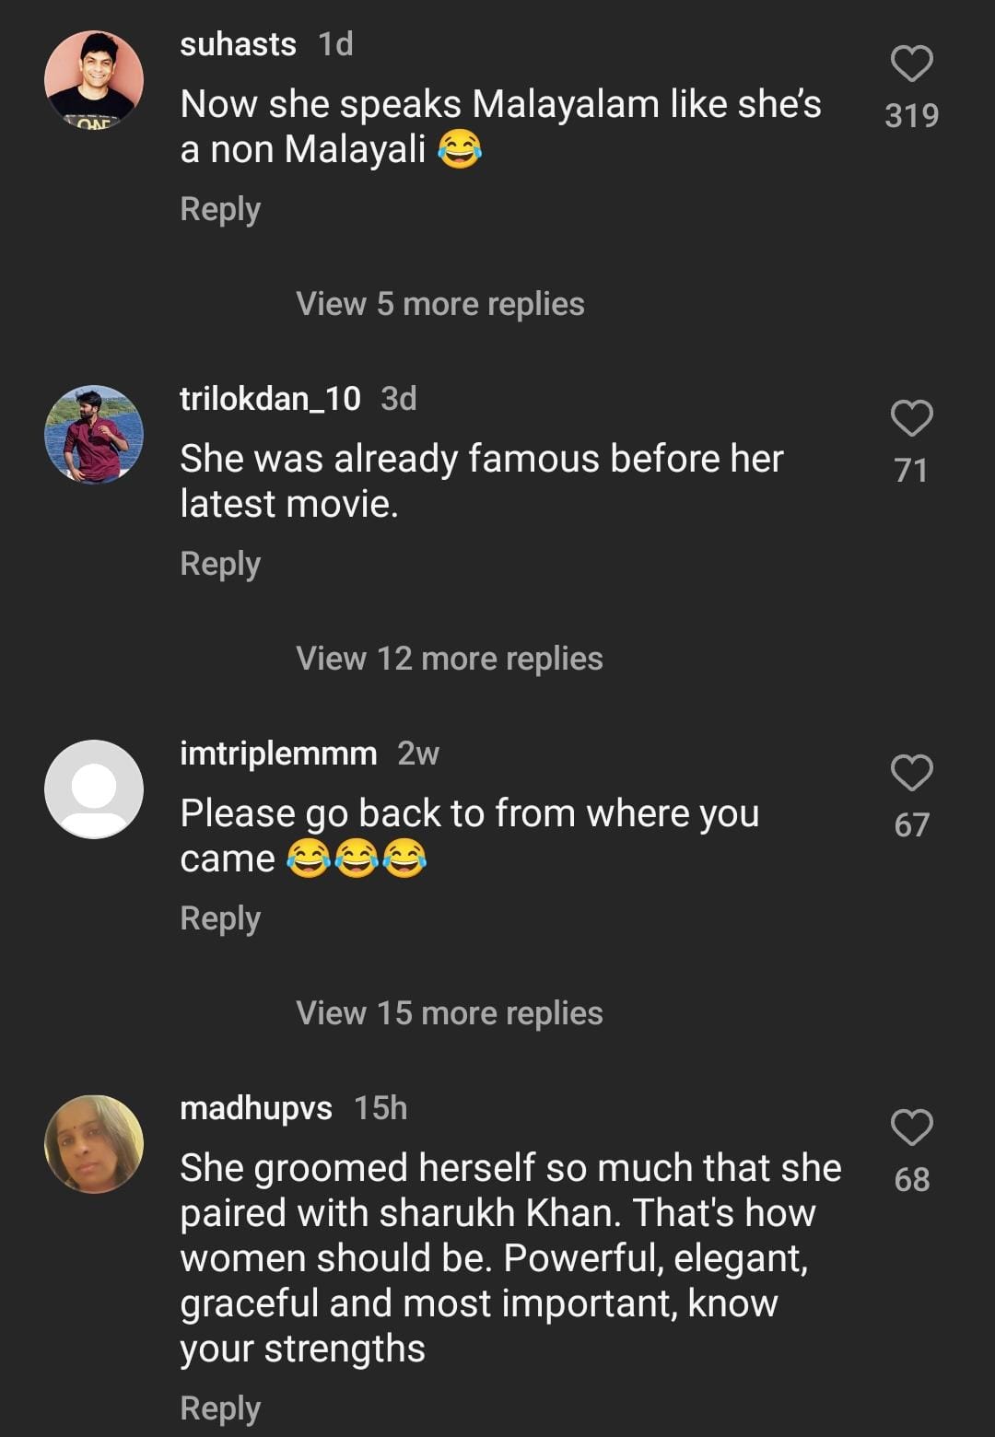
Task: Open the madhupvs username link
Action: tap(255, 1108)
